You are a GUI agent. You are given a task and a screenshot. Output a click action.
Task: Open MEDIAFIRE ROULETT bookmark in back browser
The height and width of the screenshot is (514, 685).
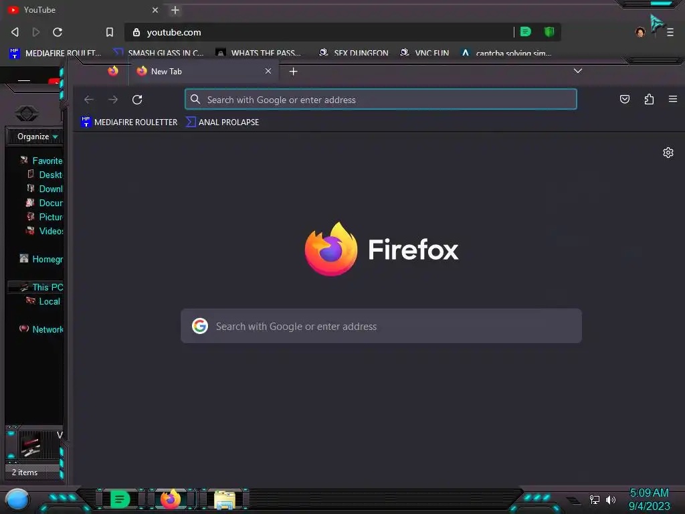[55, 53]
